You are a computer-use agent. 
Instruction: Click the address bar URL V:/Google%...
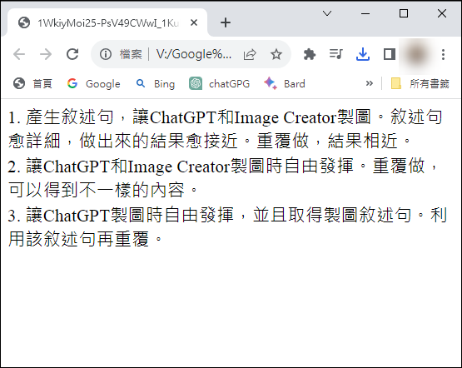194,54
